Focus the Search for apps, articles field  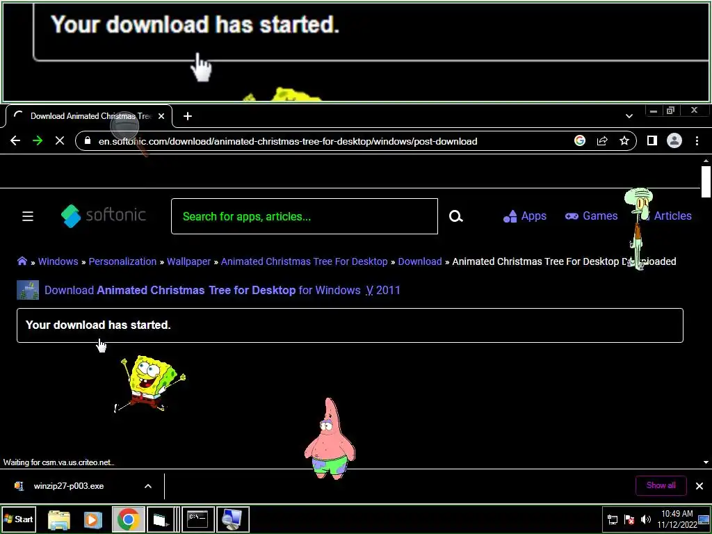(305, 216)
